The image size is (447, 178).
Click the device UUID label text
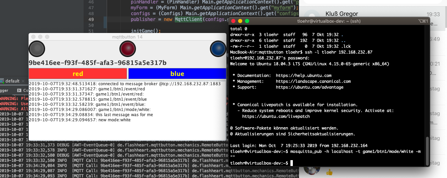point(97,63)
